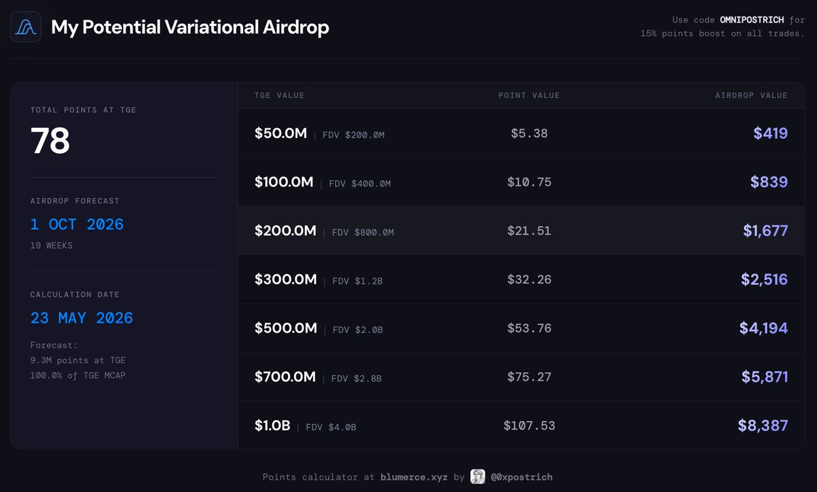Click the airdrop forecast date 1 OCT 2026

(x=77, y=225)
